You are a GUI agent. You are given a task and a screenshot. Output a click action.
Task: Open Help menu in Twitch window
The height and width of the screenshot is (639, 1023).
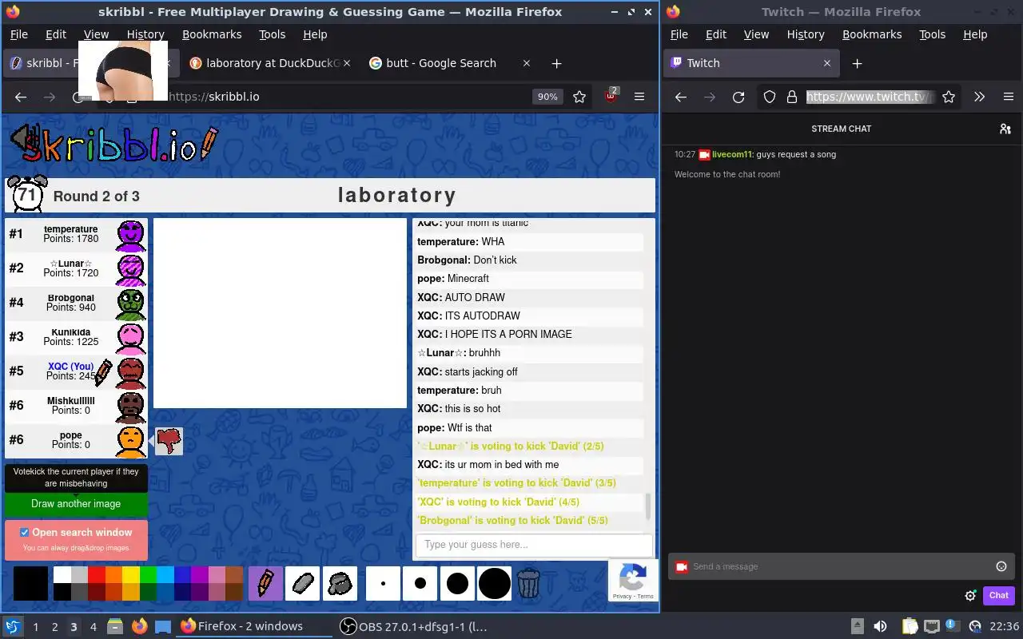click(x=975, y=34)
